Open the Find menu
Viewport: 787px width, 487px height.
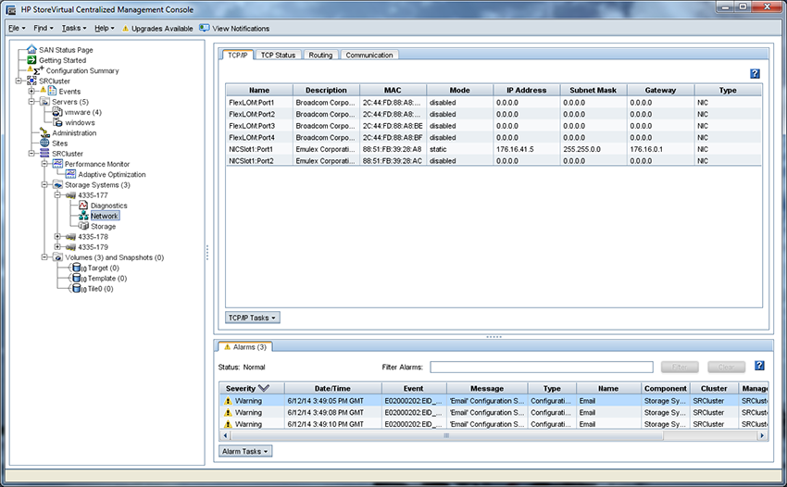[43, 28]
